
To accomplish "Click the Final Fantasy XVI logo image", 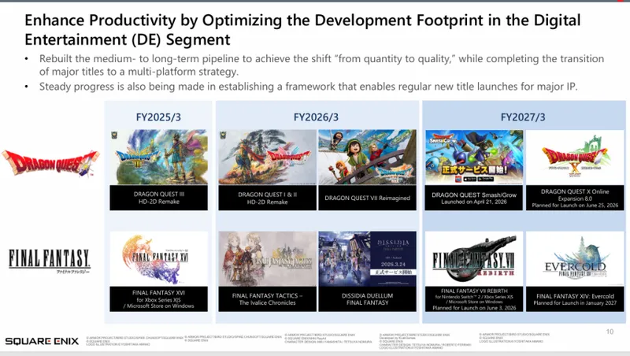I will (159, 259).
